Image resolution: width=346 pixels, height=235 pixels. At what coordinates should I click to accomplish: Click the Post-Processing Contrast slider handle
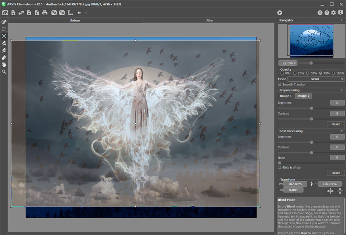click(311, 153)
